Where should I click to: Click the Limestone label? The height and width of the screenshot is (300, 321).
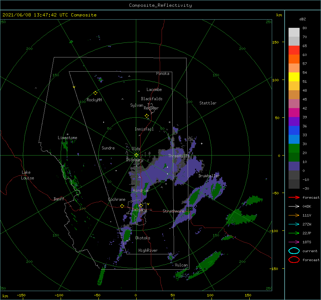point(67,138)
